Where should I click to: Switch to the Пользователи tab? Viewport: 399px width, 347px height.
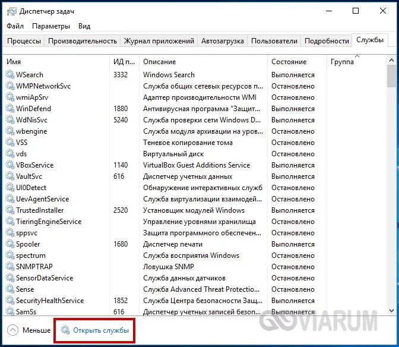point(274,41)
